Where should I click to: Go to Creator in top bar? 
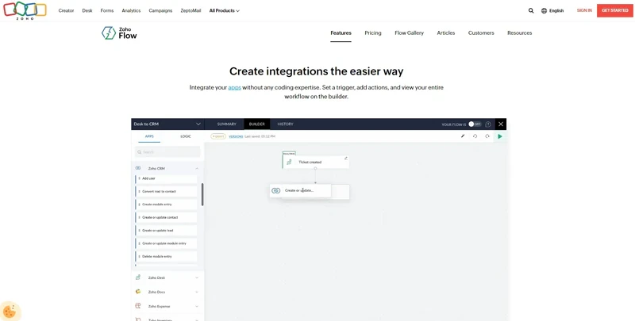(x=66, y=10)
